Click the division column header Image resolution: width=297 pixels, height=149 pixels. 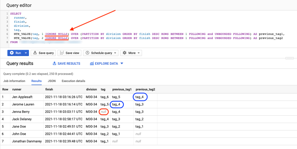(91, 90)
